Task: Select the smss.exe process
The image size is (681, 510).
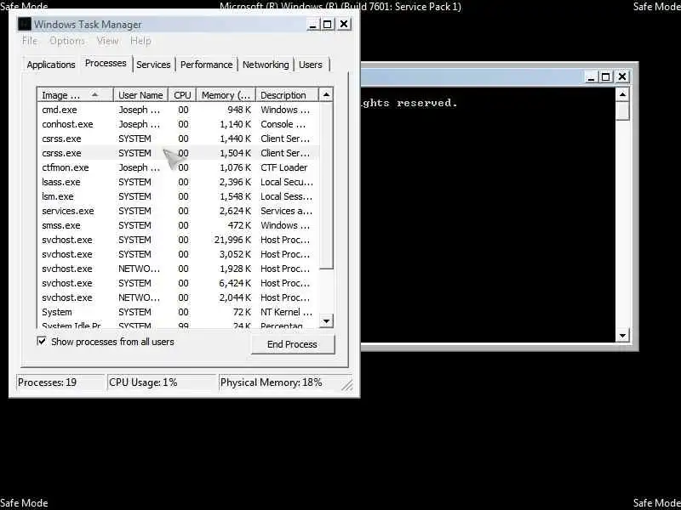Action: click(x=178, y=225)
